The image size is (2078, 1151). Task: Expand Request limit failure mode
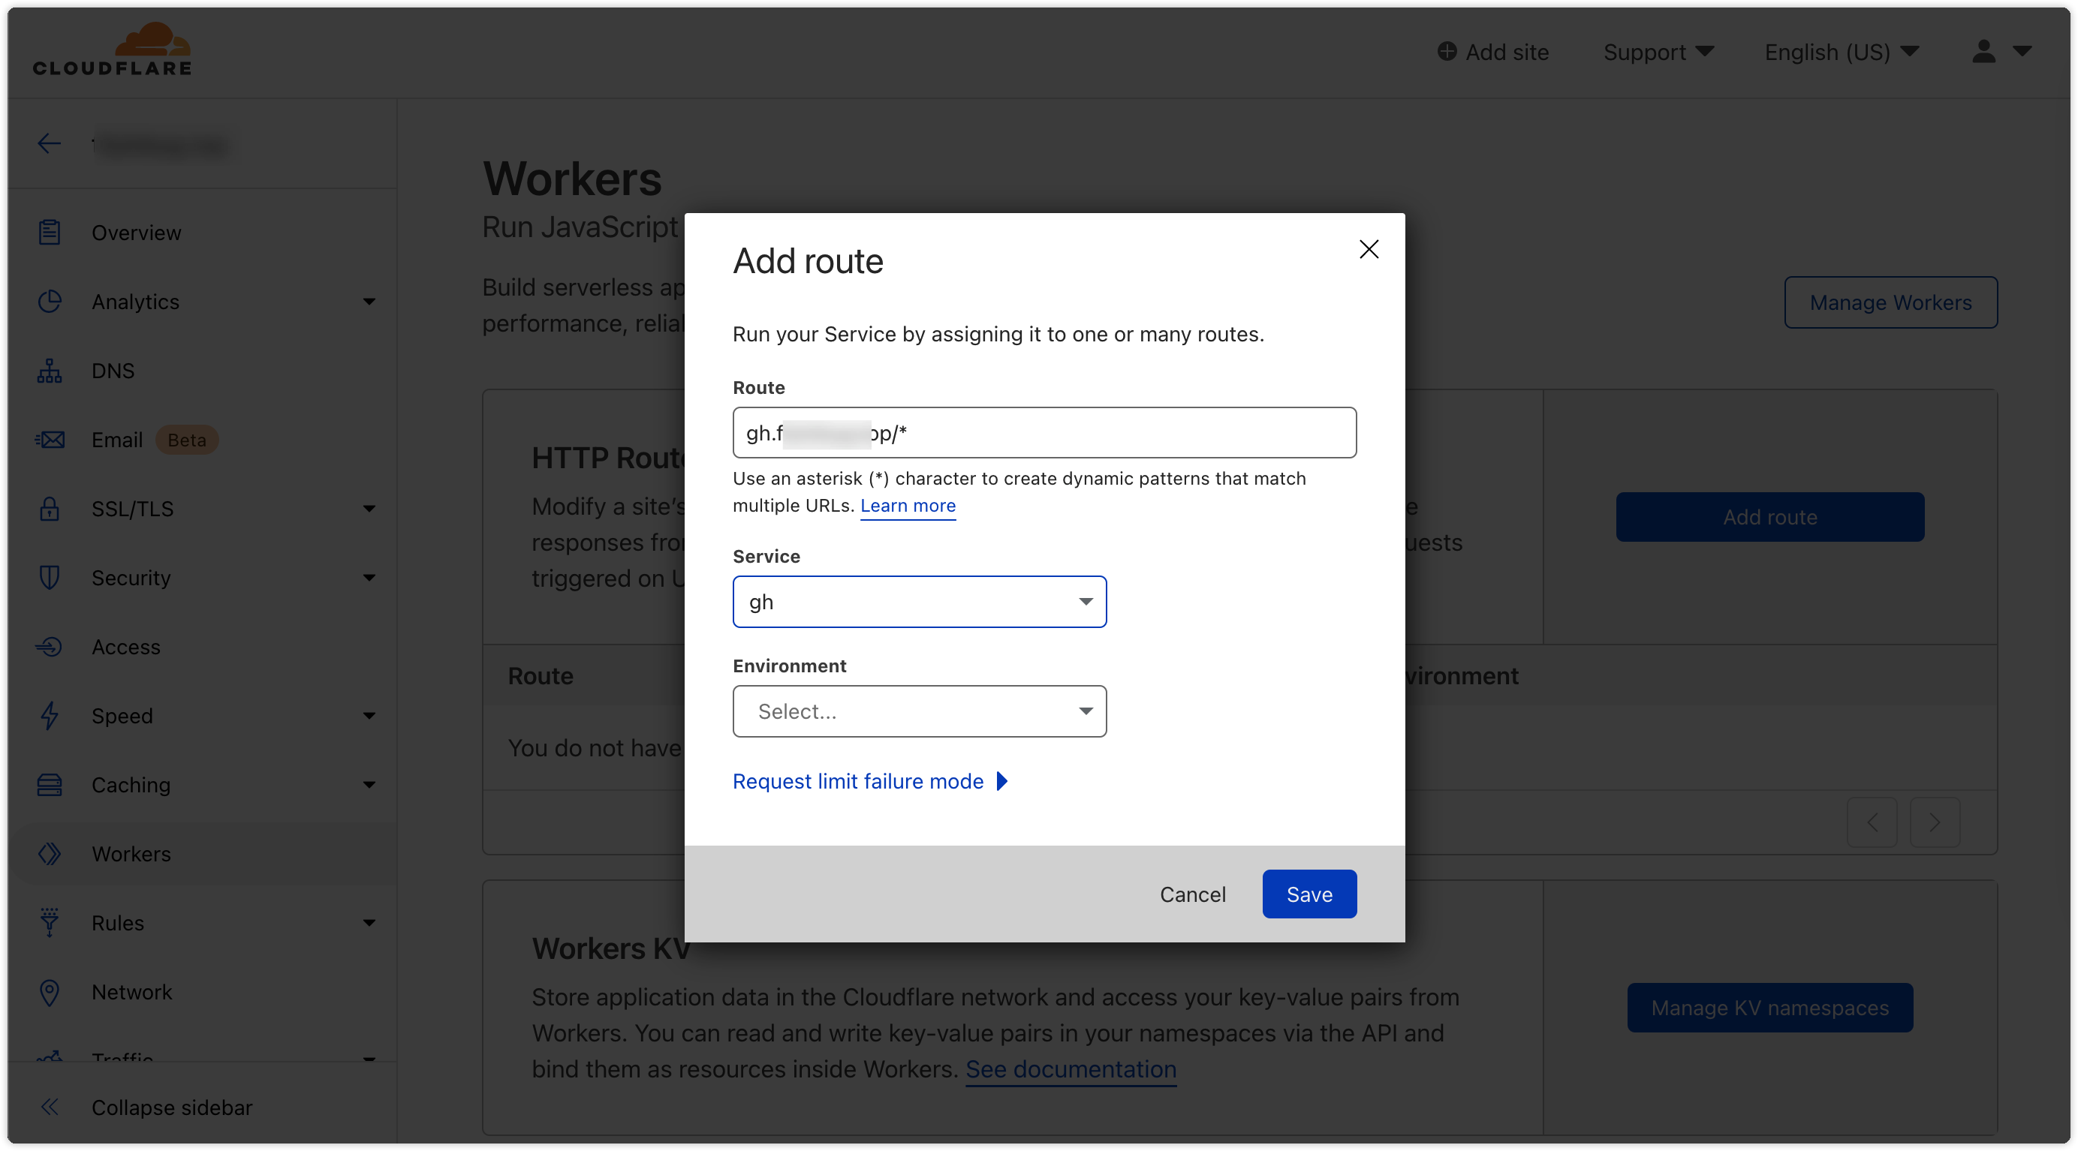pos(870,781)
